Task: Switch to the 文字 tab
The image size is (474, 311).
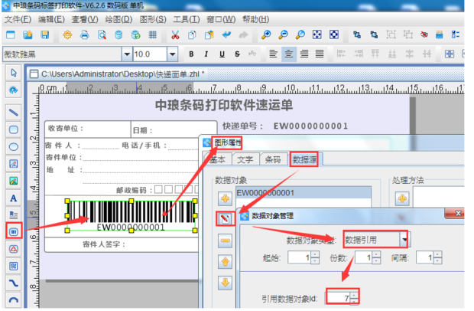Action: click(245, 159)
